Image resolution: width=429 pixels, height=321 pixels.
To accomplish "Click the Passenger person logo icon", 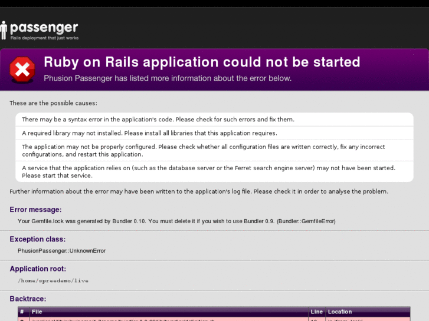I will click(x=4, y=29).
